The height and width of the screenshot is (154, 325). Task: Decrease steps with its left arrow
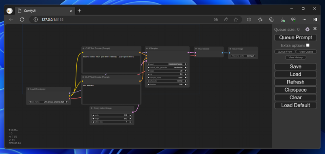149,71
